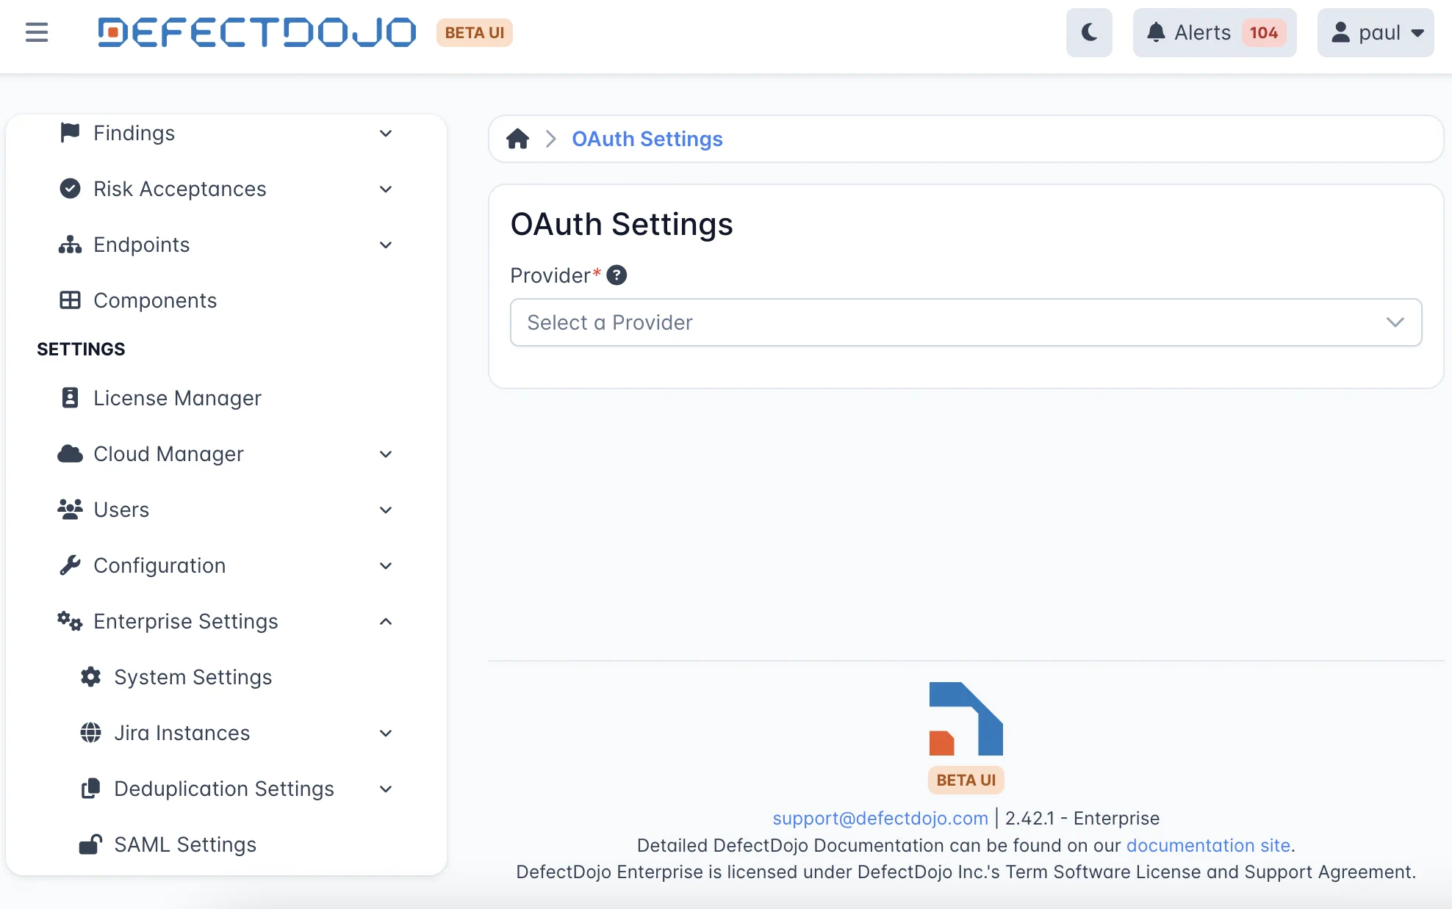Toggle dark mode moon icon

coord(1089,32)
